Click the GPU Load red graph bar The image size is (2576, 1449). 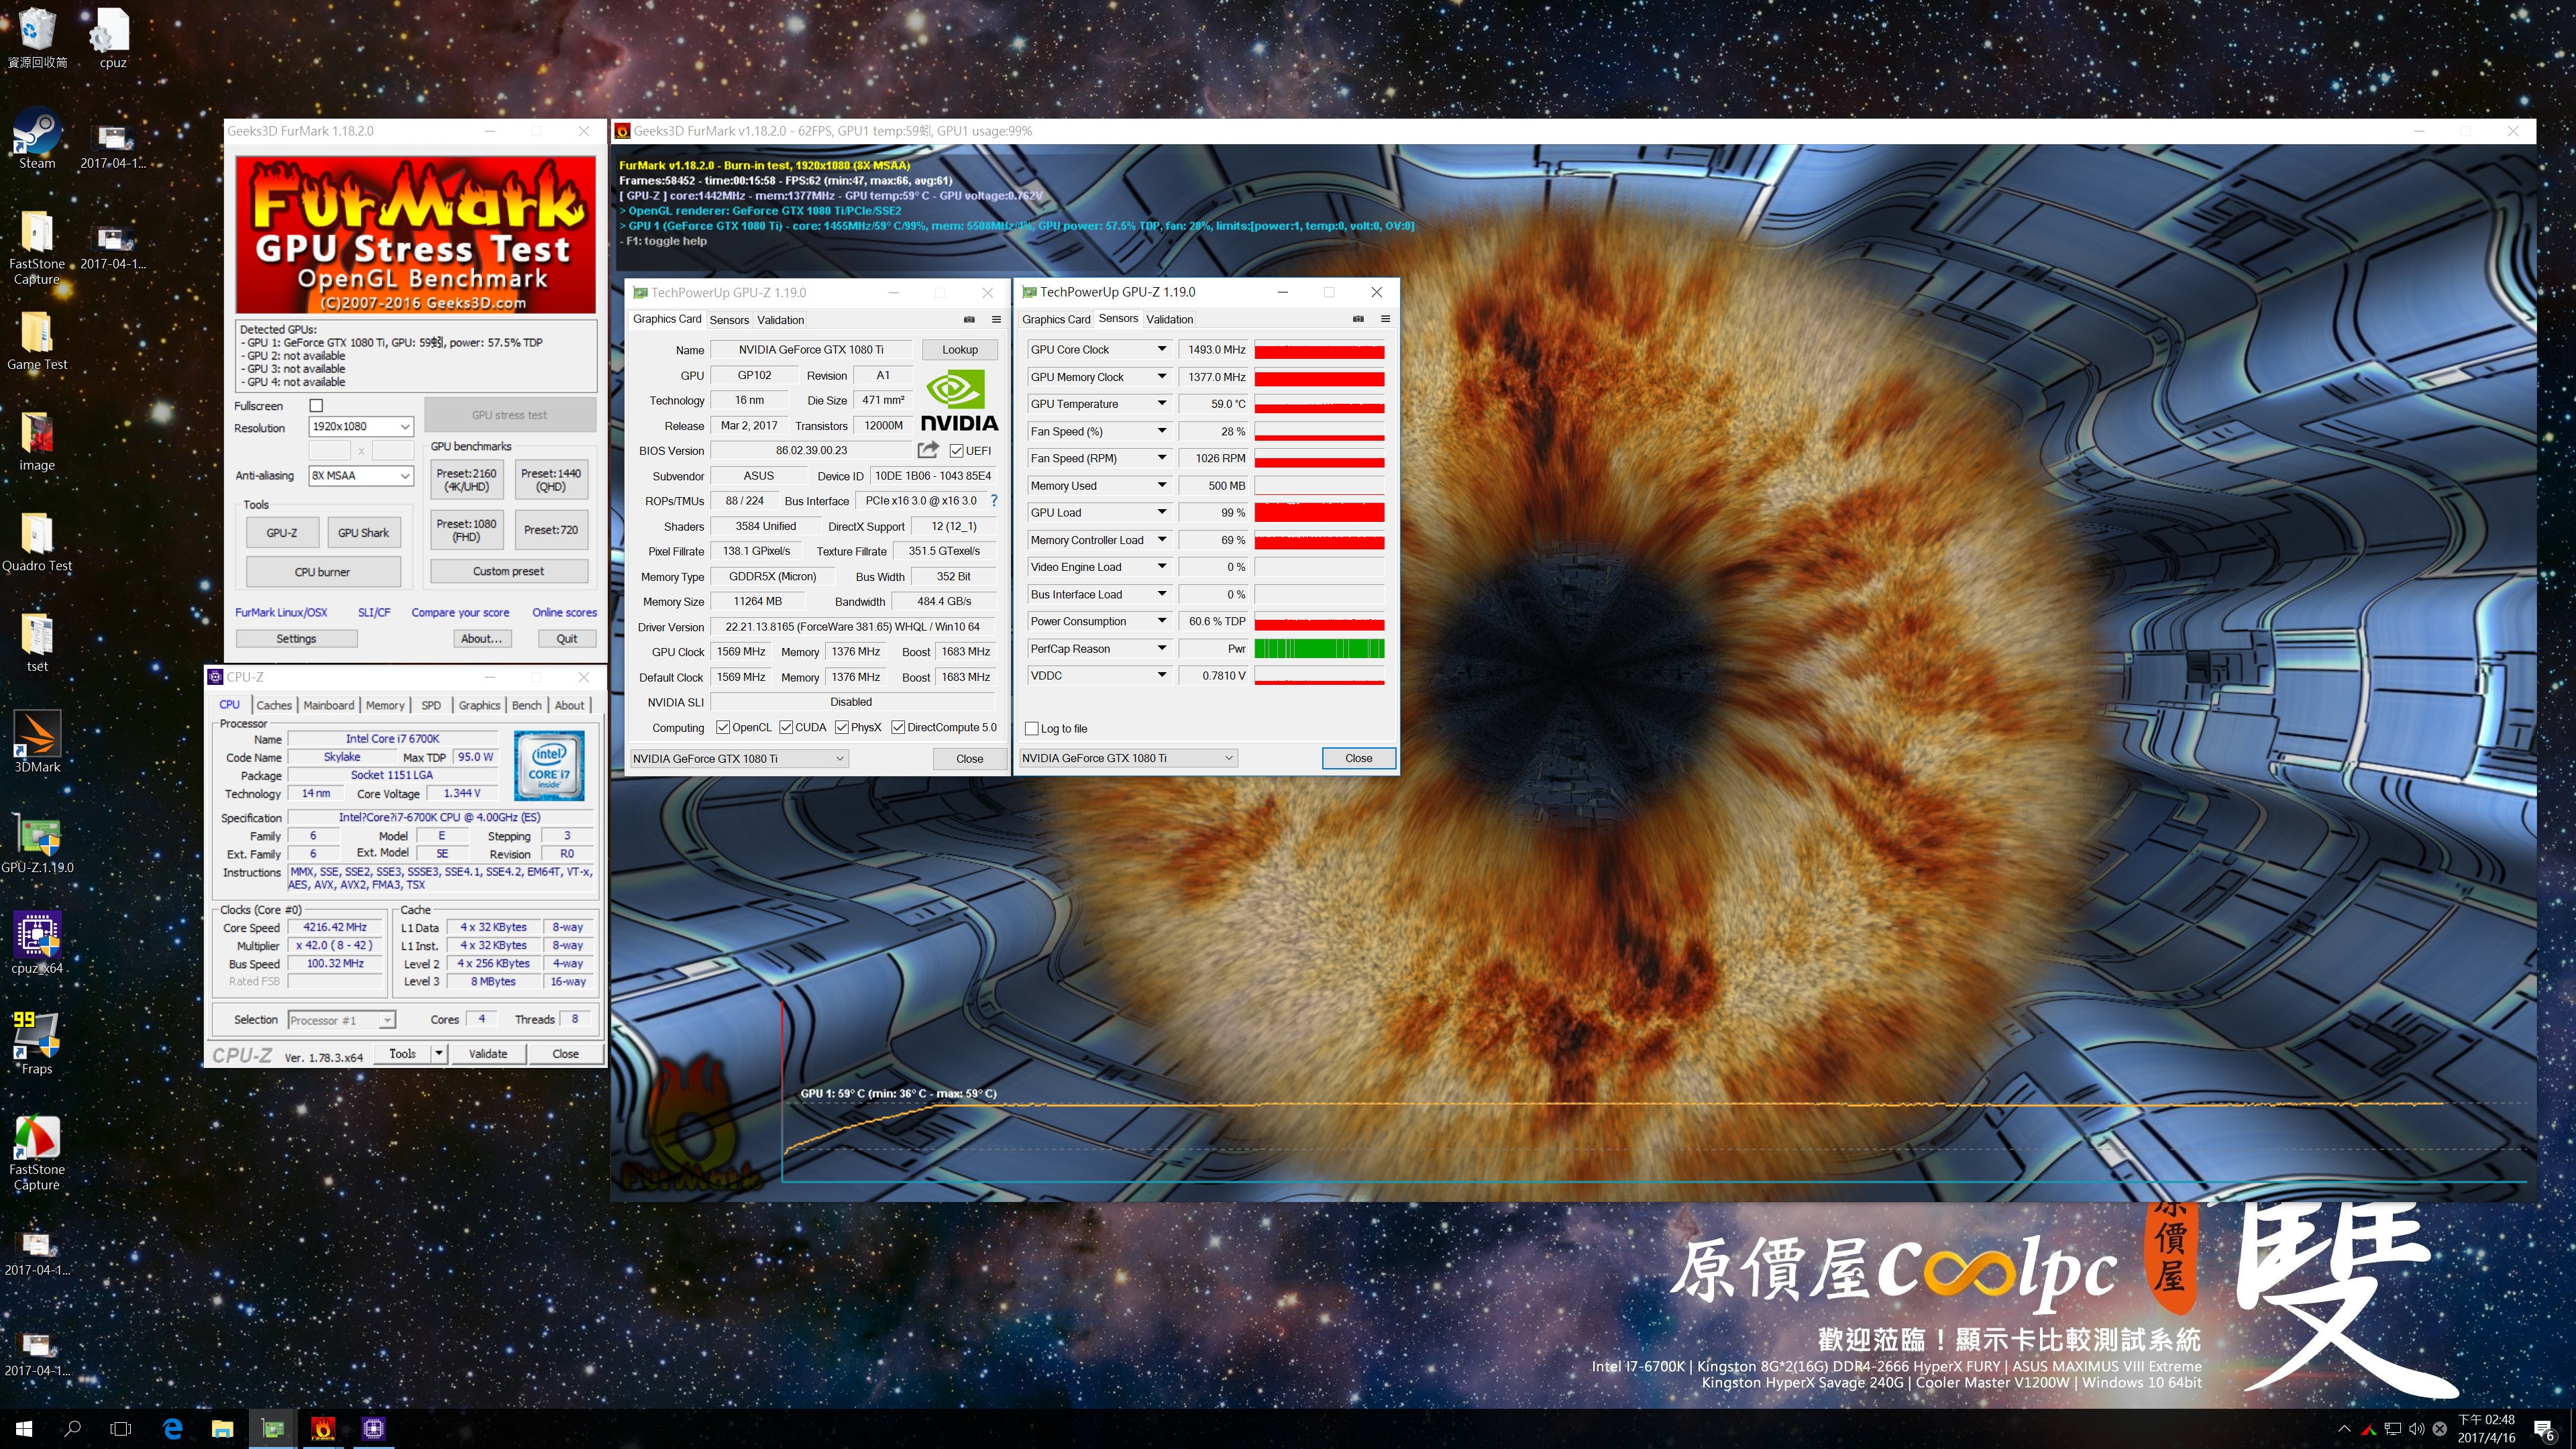[x=1319, y=513]
